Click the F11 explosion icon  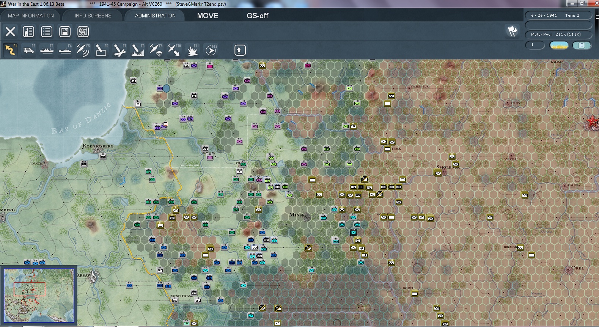(x=192, y=50)
